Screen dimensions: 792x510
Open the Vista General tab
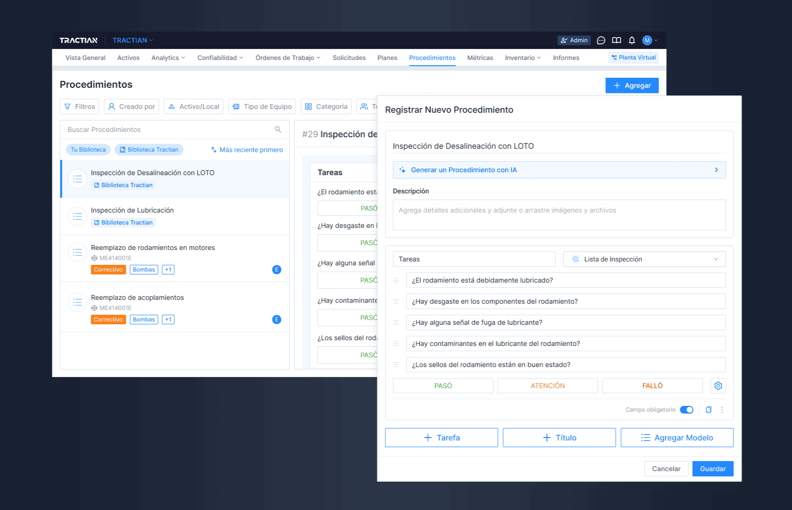tap(85, 58)
